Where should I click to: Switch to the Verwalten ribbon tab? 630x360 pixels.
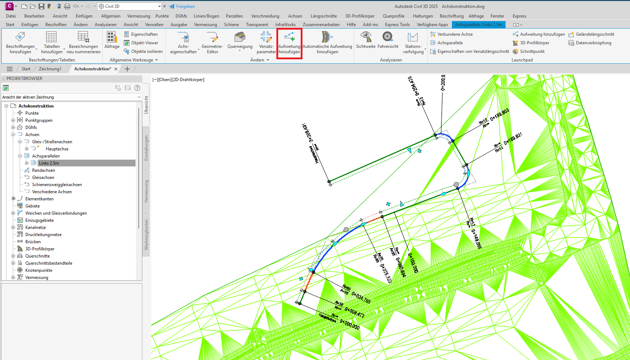point(154,25)
